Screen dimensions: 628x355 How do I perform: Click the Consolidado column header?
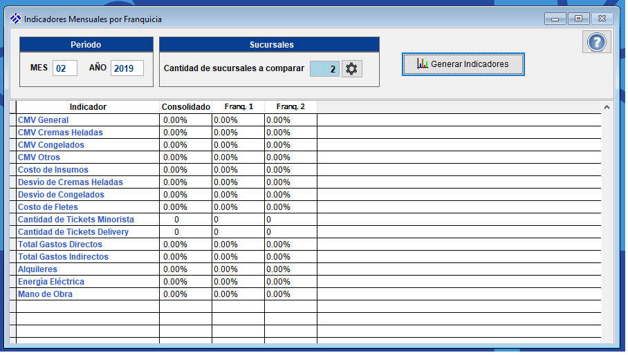point(185,107)
